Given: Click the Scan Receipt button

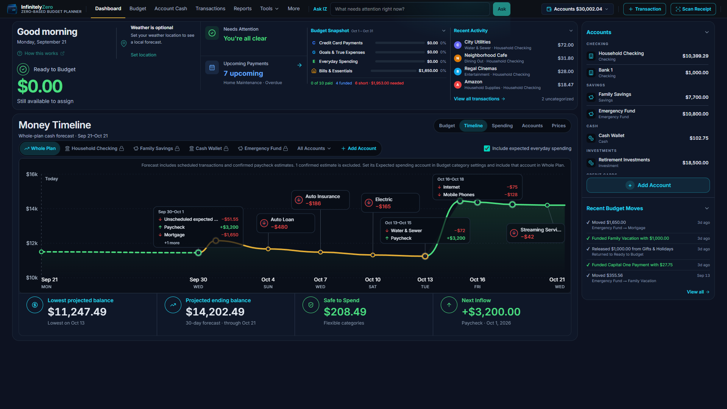Looking at the screenshot, I should coord(693,9).
